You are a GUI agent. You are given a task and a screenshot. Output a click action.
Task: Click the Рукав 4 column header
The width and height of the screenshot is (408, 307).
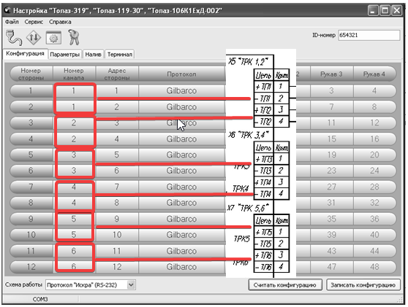click(x=374, y=74)
